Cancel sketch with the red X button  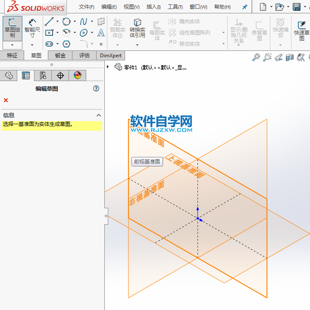(6, 100)
